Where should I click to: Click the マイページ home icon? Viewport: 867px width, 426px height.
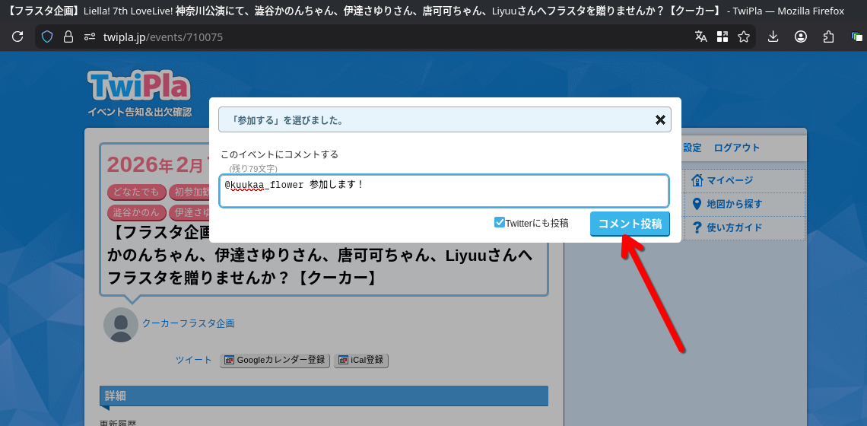(697, 180)
